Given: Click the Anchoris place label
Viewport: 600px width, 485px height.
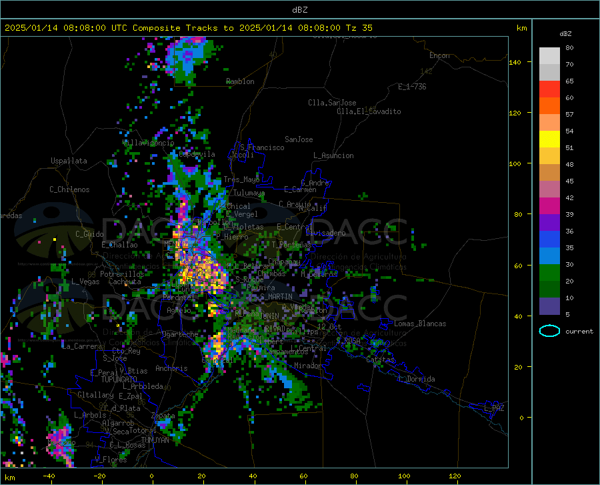Looking at the screenshot, I should tap(171, 368).
